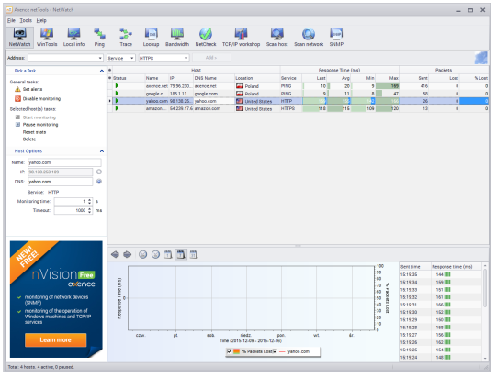
Task: Open the SNMP tool
Action: [x=336, y=38]
